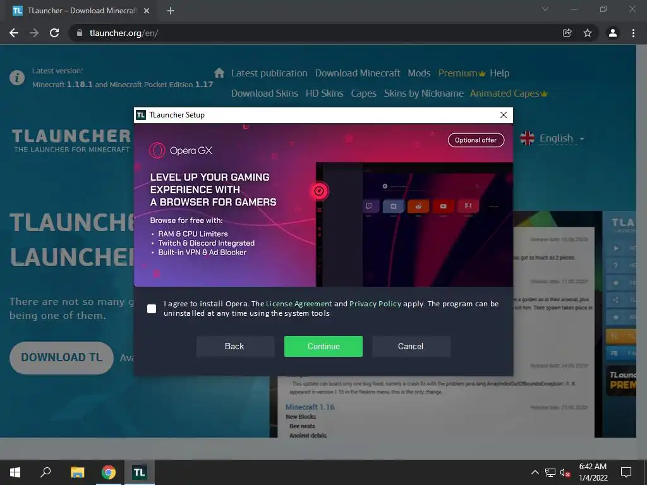Open Latest publication menu item

pyautogui.click(x=269, y=73)
